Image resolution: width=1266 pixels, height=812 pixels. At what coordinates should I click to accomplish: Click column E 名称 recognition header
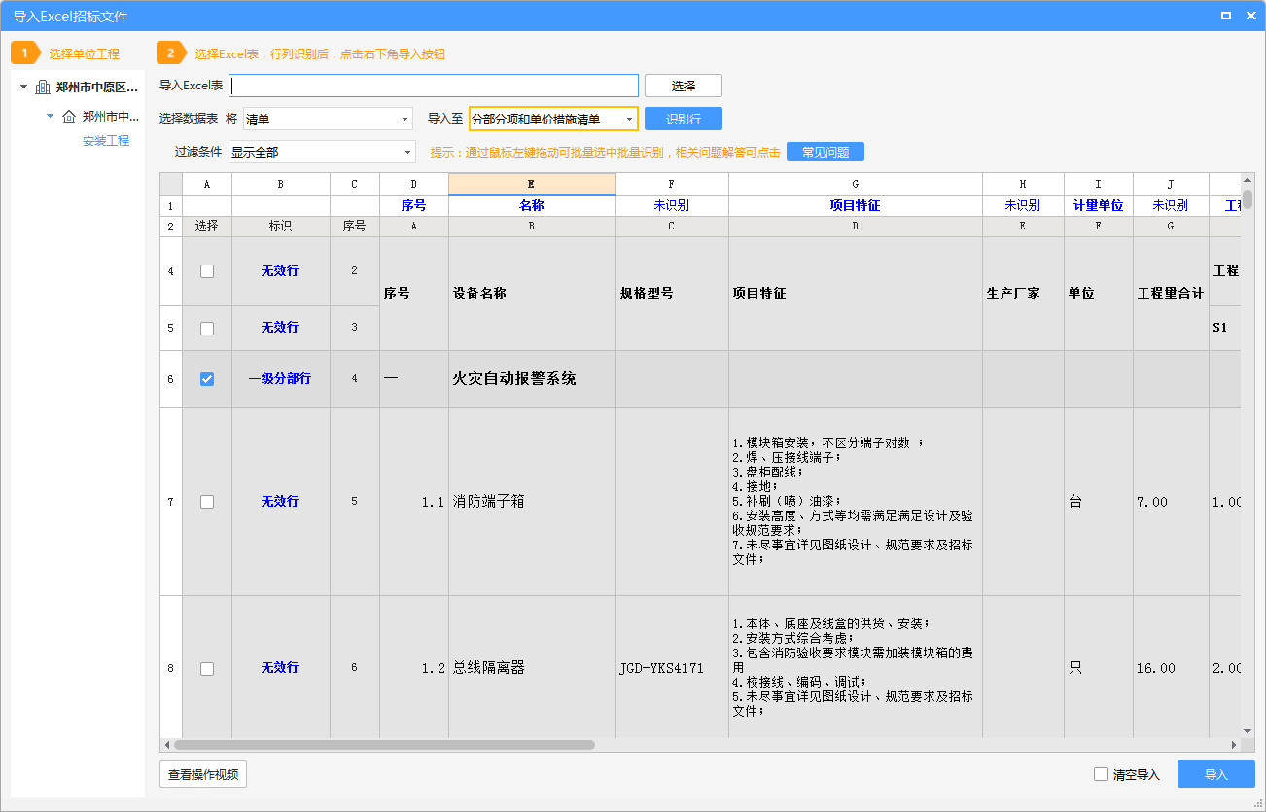click(532, 206)
